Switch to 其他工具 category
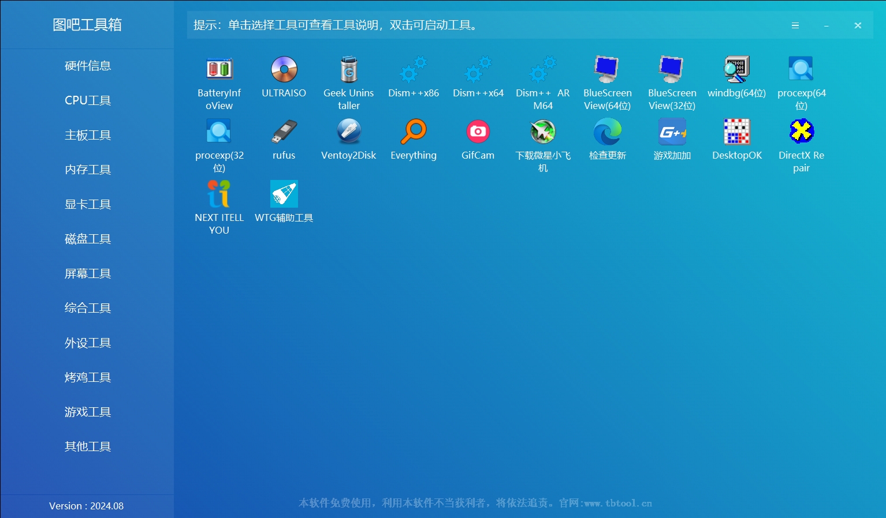The image size is (886, 518). coord(87,446)
